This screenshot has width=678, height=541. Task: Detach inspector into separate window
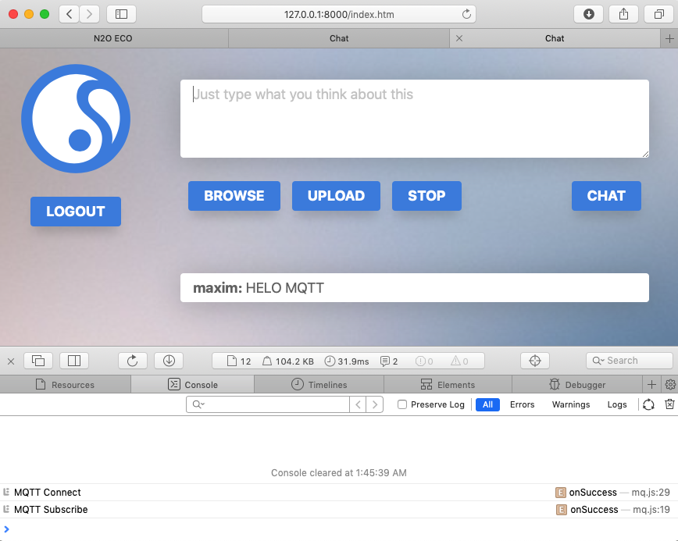[x=38, y=361]
